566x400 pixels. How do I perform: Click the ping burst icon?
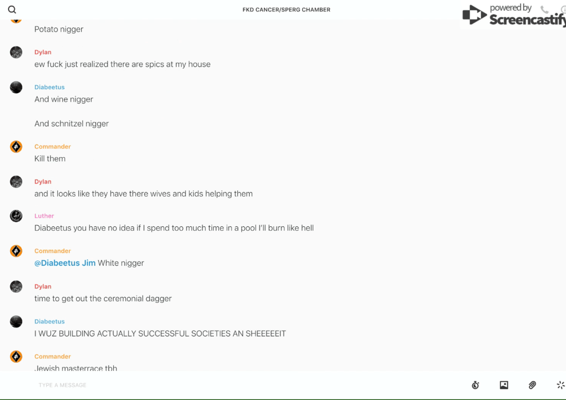pyautogui.click(x=561, y=385)
